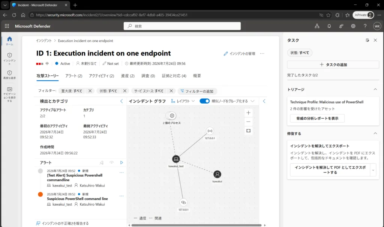Click Manage incident button
Viewport: 384px width, 227px height.
pyautogui.click(x=240, y=53)
